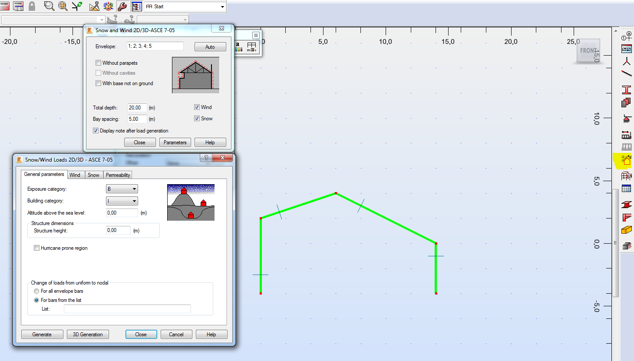Click the Generate button

coord(42,335)
